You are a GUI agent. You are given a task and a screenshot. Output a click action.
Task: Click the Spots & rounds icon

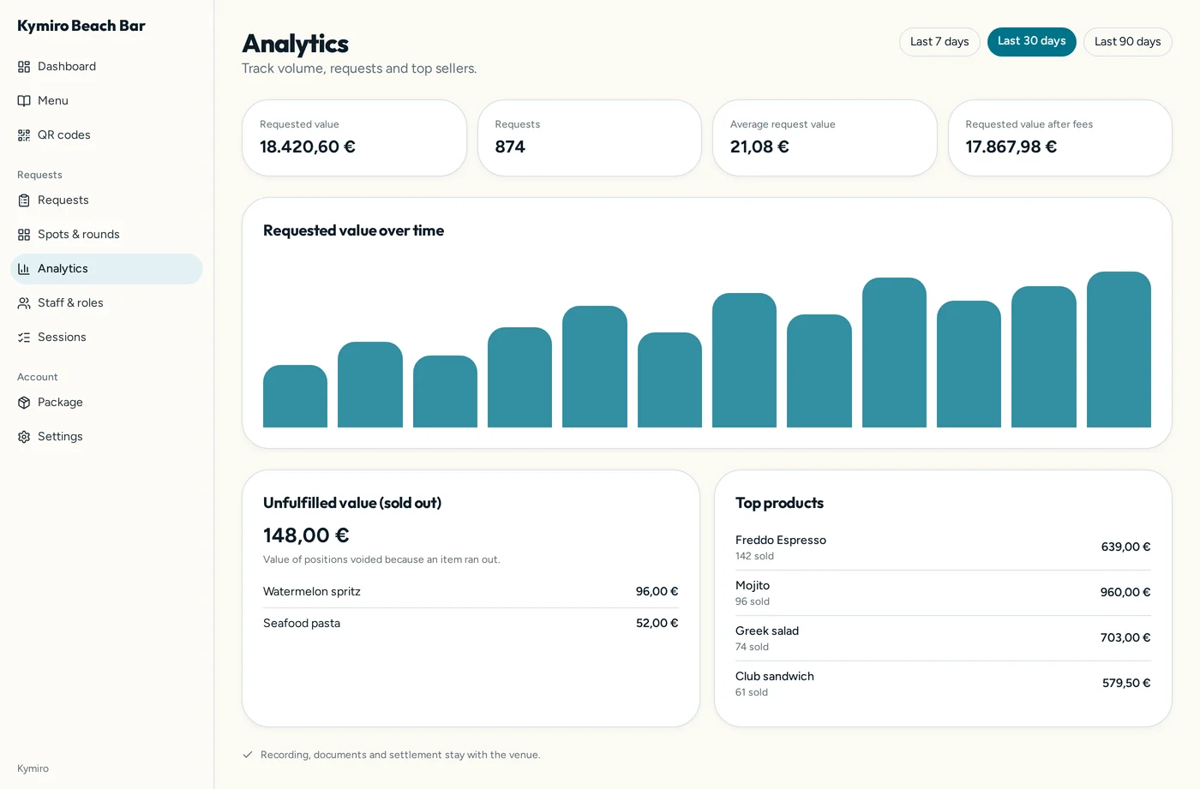click(x=24, y=235)
